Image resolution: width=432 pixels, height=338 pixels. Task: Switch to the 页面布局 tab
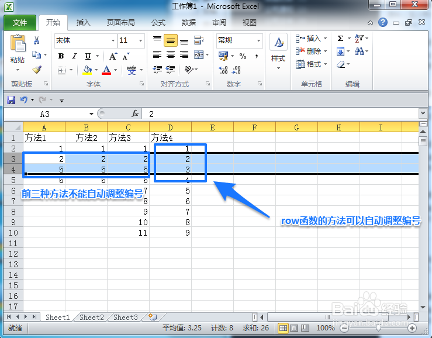click(x=120, y=23)
